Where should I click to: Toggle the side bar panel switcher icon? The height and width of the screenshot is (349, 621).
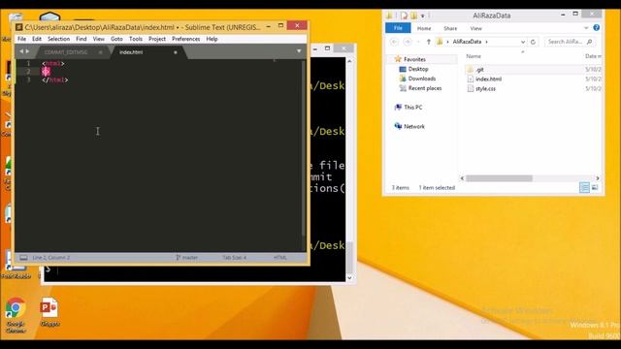point(23,258)
